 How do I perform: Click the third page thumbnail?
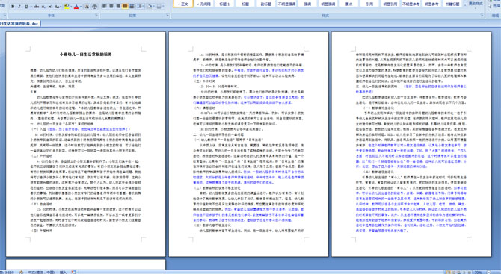[411, 144]
